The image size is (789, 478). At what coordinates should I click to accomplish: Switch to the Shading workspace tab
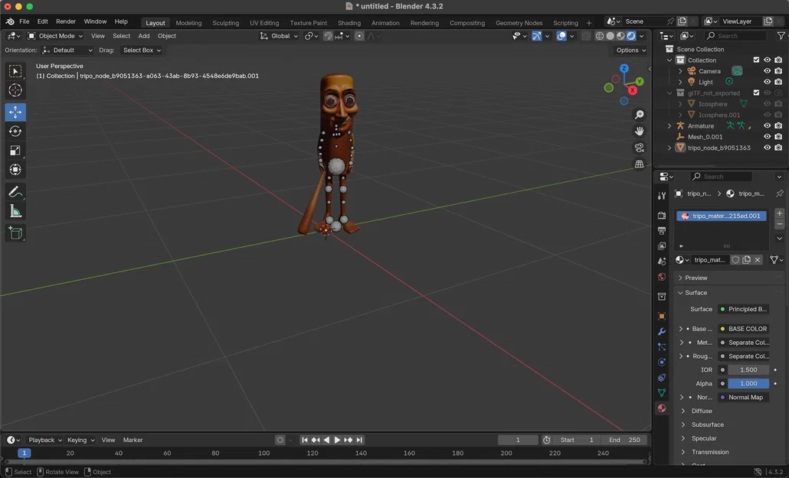[x=349, y=22]
